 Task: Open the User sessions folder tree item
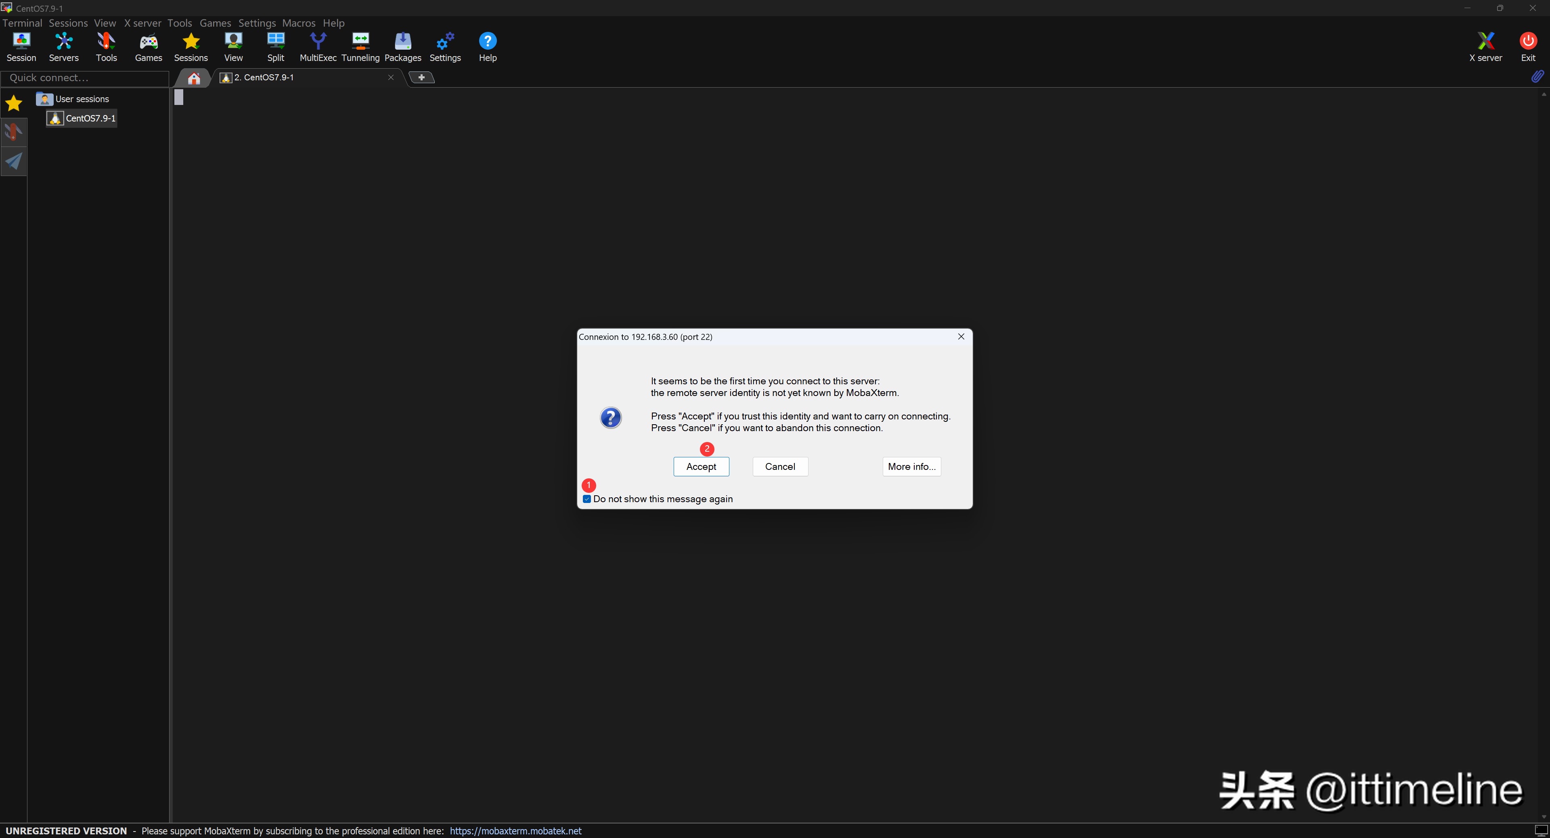click(x=82, y=98)
